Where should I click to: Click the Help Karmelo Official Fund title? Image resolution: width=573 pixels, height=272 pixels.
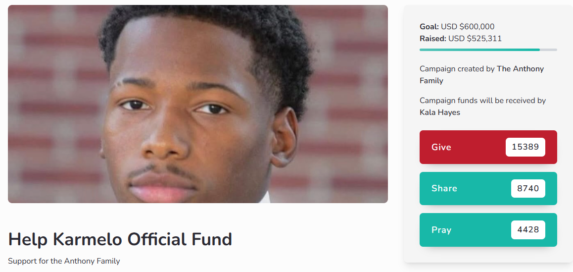point(120,239)
